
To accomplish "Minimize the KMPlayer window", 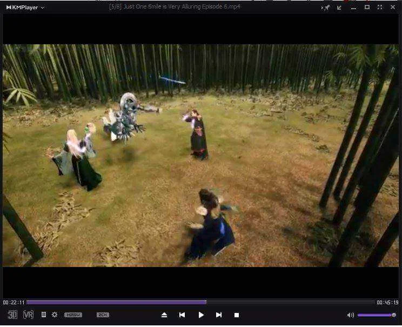I will pyautogui.click(x=353, y=8).
